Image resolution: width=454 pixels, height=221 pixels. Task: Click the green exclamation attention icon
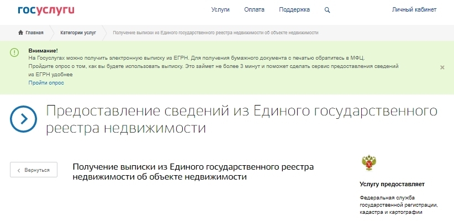[x=14, y=52]
